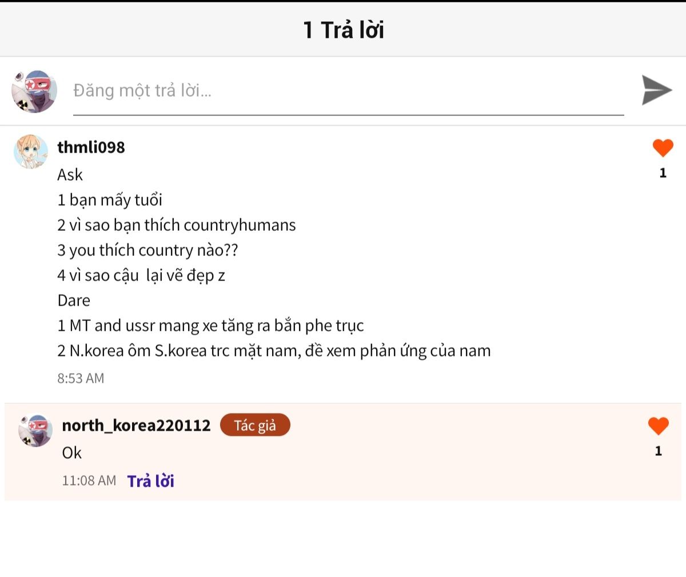This screenshot has width=686, height=577.
Task: Like thmli098's comment with the heart
Action: (x=663, y=148)
